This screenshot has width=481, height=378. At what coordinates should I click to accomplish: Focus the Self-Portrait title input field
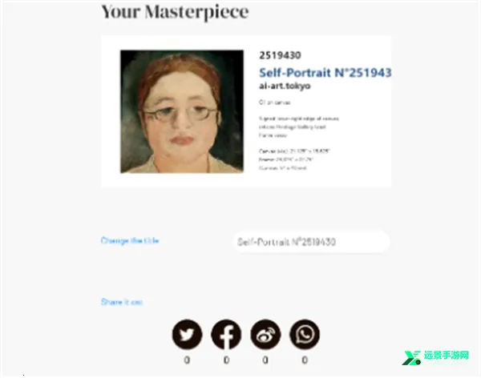312,242
